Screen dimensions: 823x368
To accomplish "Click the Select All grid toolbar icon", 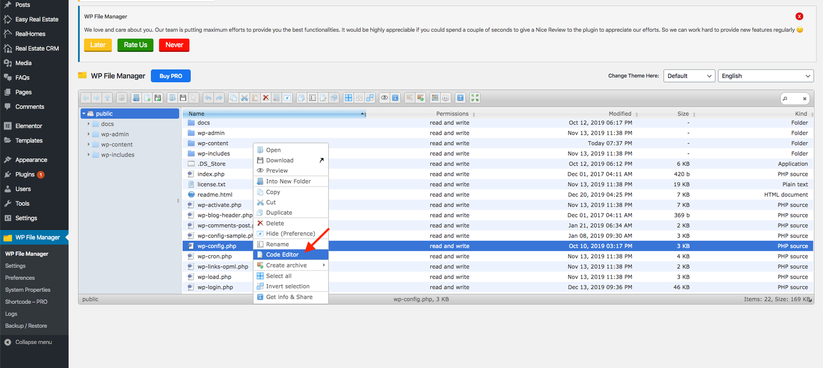I will (348, 98).
